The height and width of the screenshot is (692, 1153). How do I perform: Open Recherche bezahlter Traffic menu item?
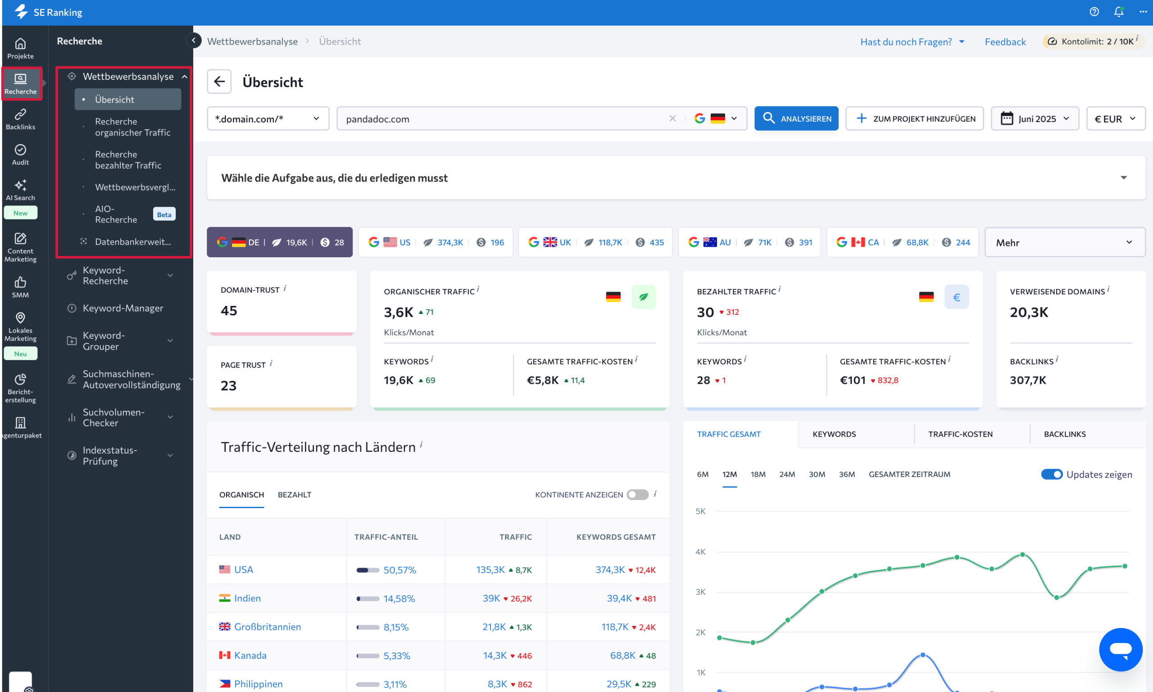[128, 159]
